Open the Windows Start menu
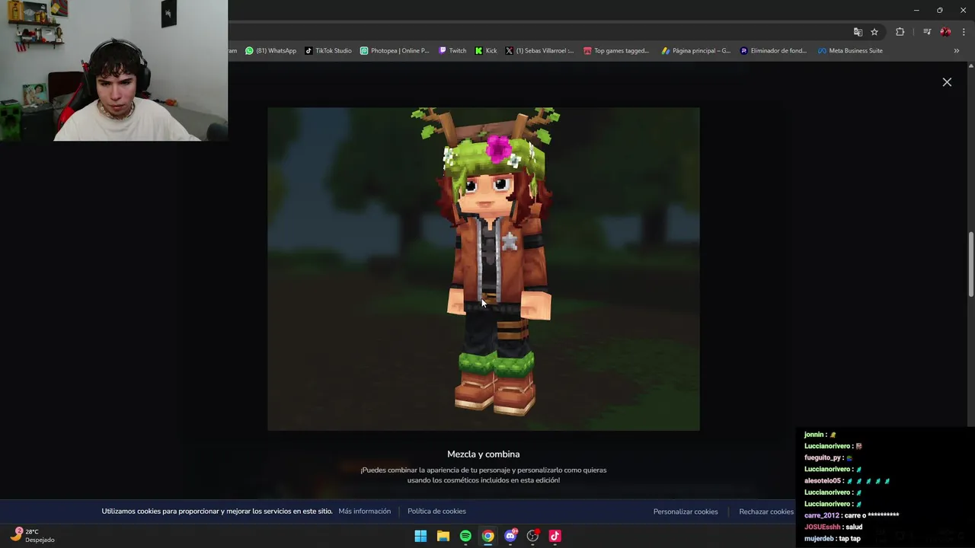 click(420, 536)
